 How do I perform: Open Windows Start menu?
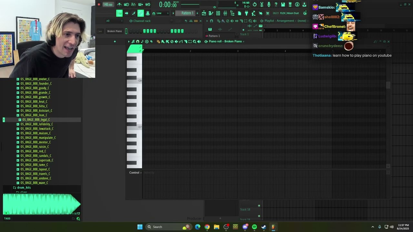pos(140,227)
